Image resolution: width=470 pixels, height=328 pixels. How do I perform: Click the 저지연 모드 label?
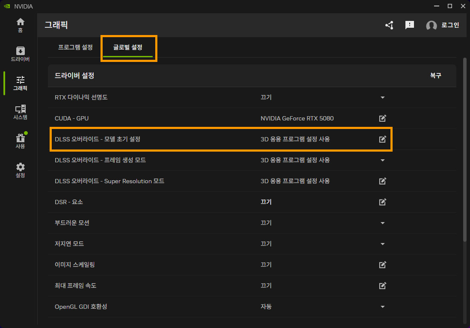[69, 244]
